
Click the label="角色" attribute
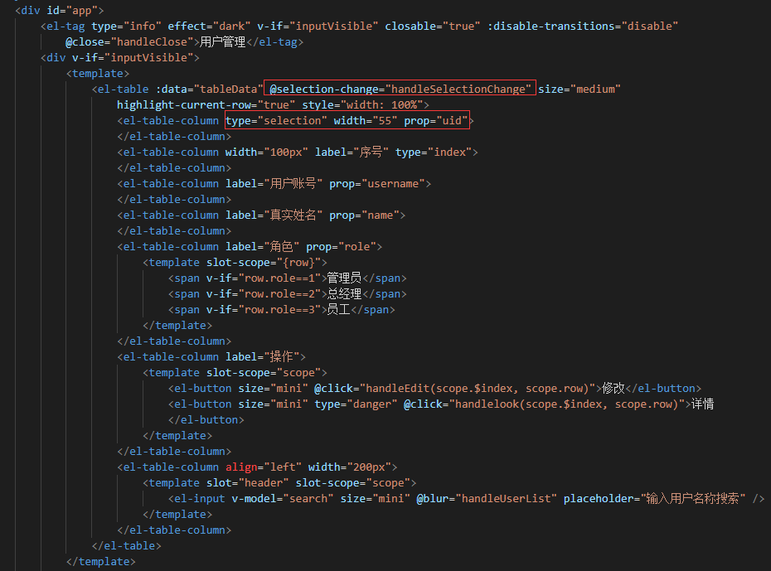263,246
